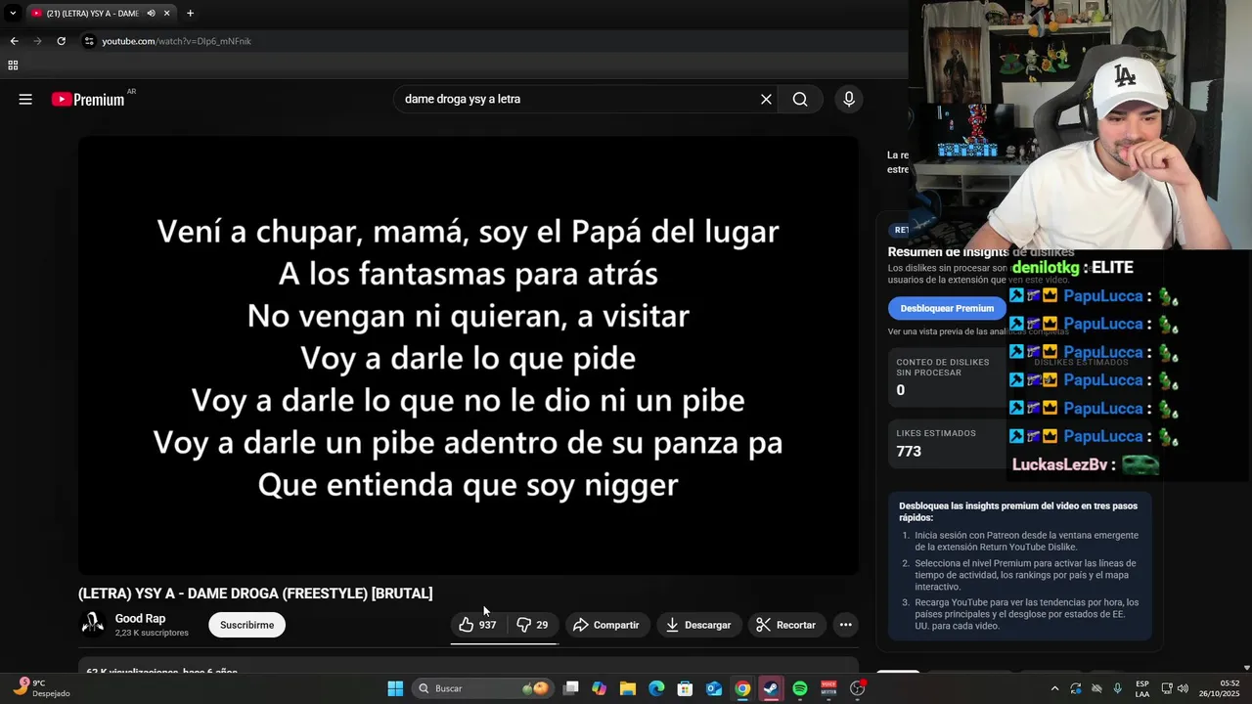Viewport: 1252px width, 704px height.
Task: Click the '2,23 K suscriptores' text
Action: click(x=152, y=633)
